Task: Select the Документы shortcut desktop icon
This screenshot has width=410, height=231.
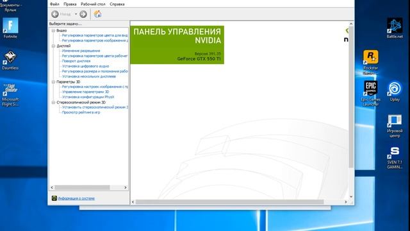Action: (10, 6)
